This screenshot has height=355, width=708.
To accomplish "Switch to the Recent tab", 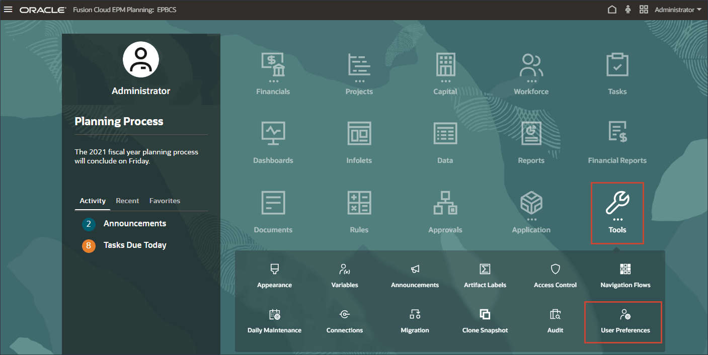I will coord(127,201).
